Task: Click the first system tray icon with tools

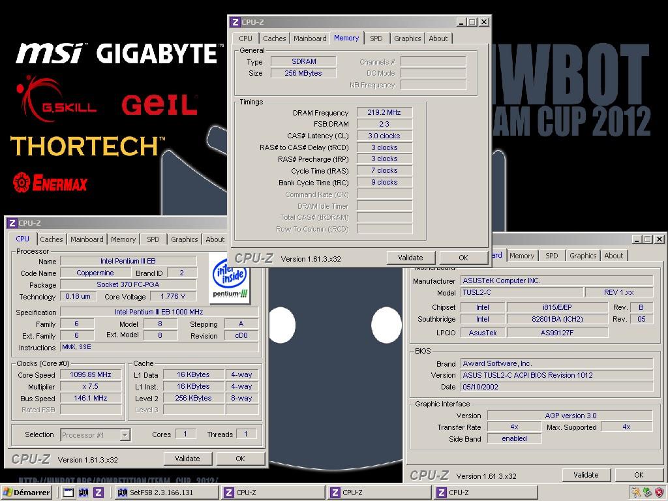Action: point(635,493)
